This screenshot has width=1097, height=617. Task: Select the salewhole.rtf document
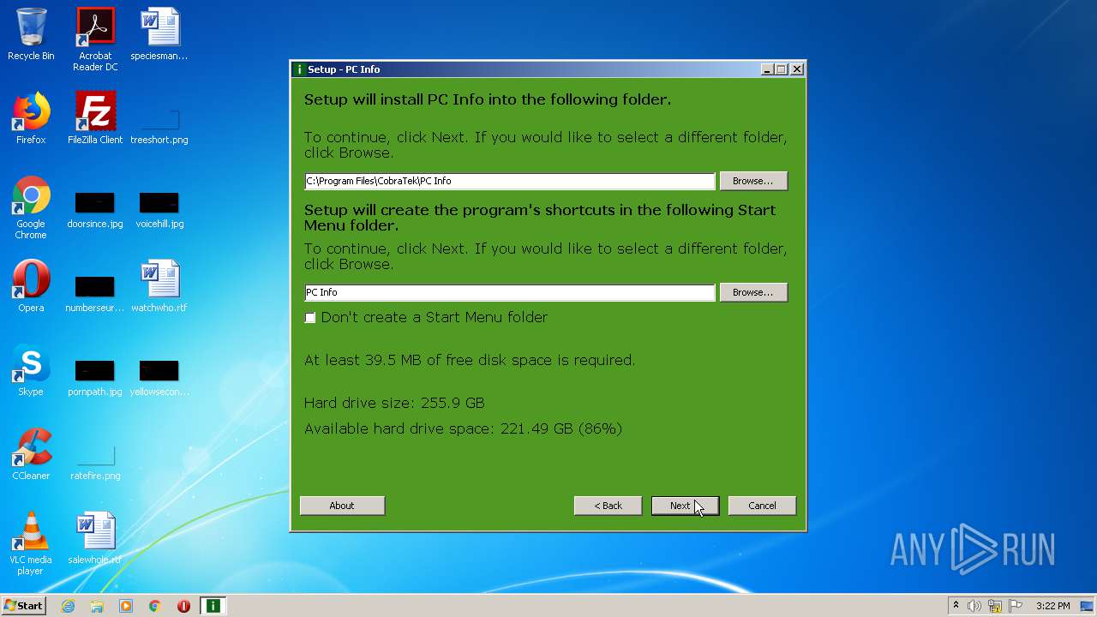point(95,538)
